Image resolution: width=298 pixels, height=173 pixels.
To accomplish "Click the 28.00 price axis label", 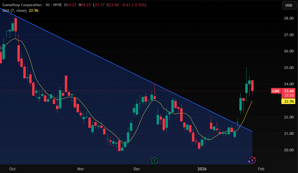I will [289, 18].
